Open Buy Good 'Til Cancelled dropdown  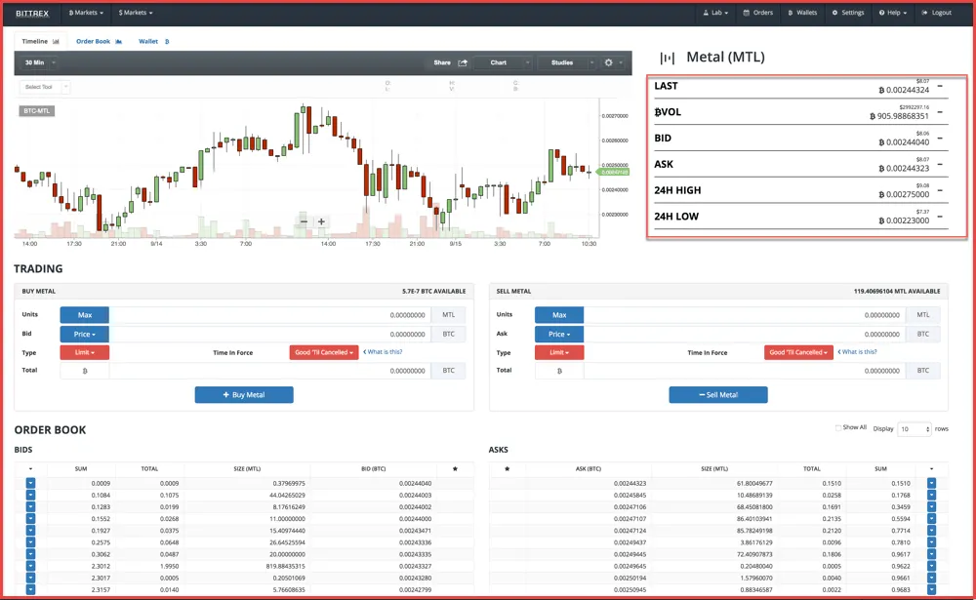324,352
